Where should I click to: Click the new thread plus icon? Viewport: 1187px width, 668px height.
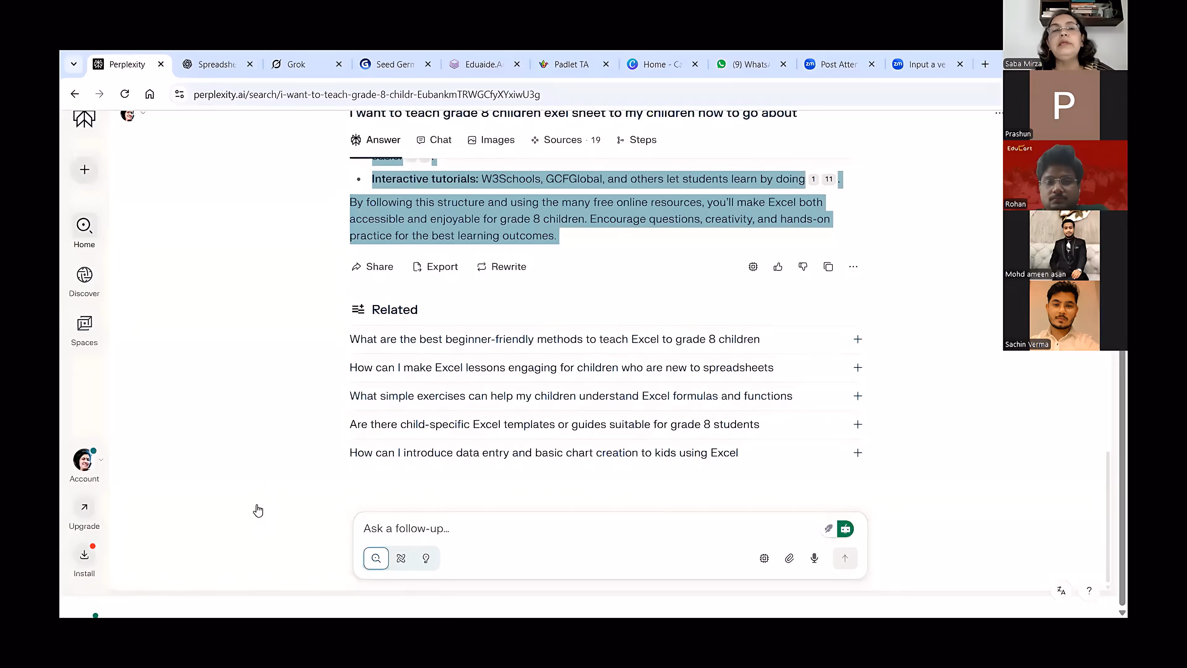pos(84,170)
